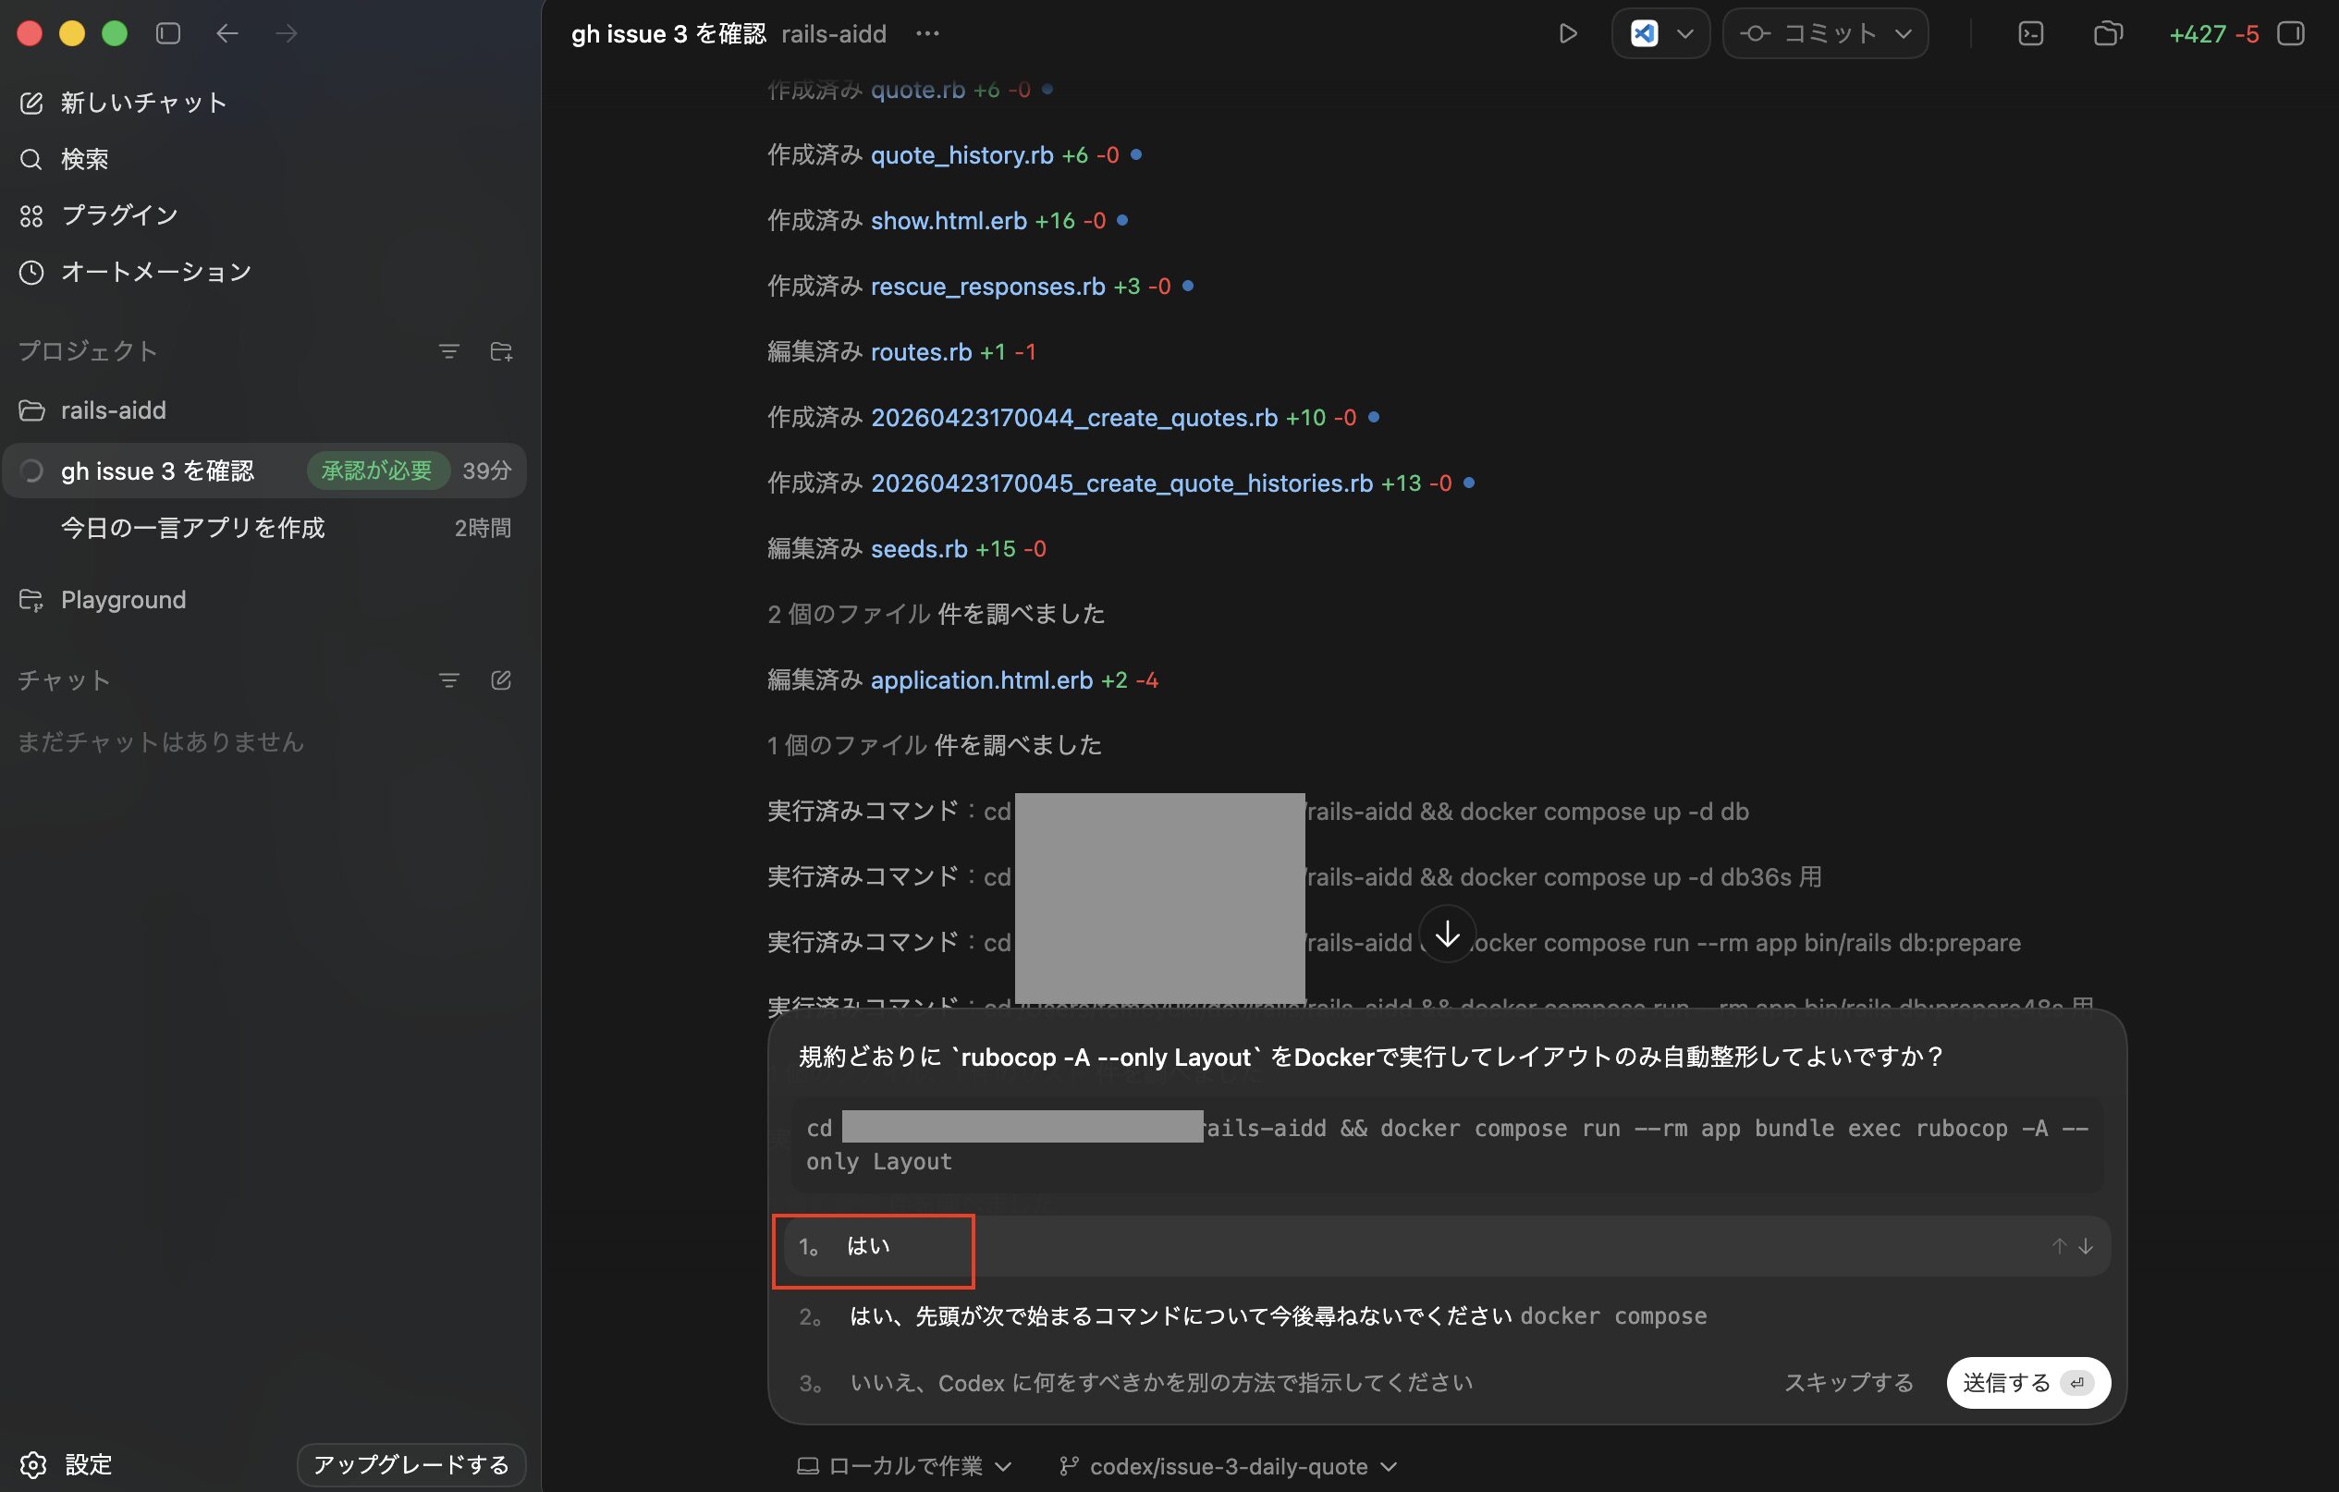Select the 今日の一言アプリを作成 thread
Screen dimensions: 2339x1492
point(192,529)
